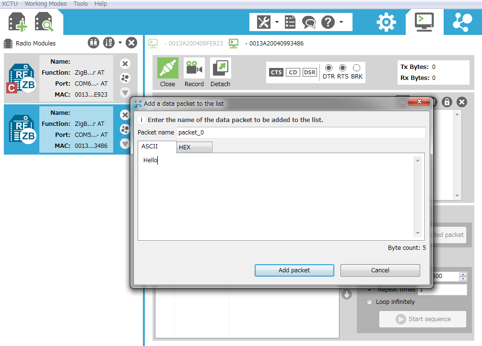Viewport: 482px width, 346px height.
Task: Select the COM6 ZigBee module icon
Action: tap(22, 78)
